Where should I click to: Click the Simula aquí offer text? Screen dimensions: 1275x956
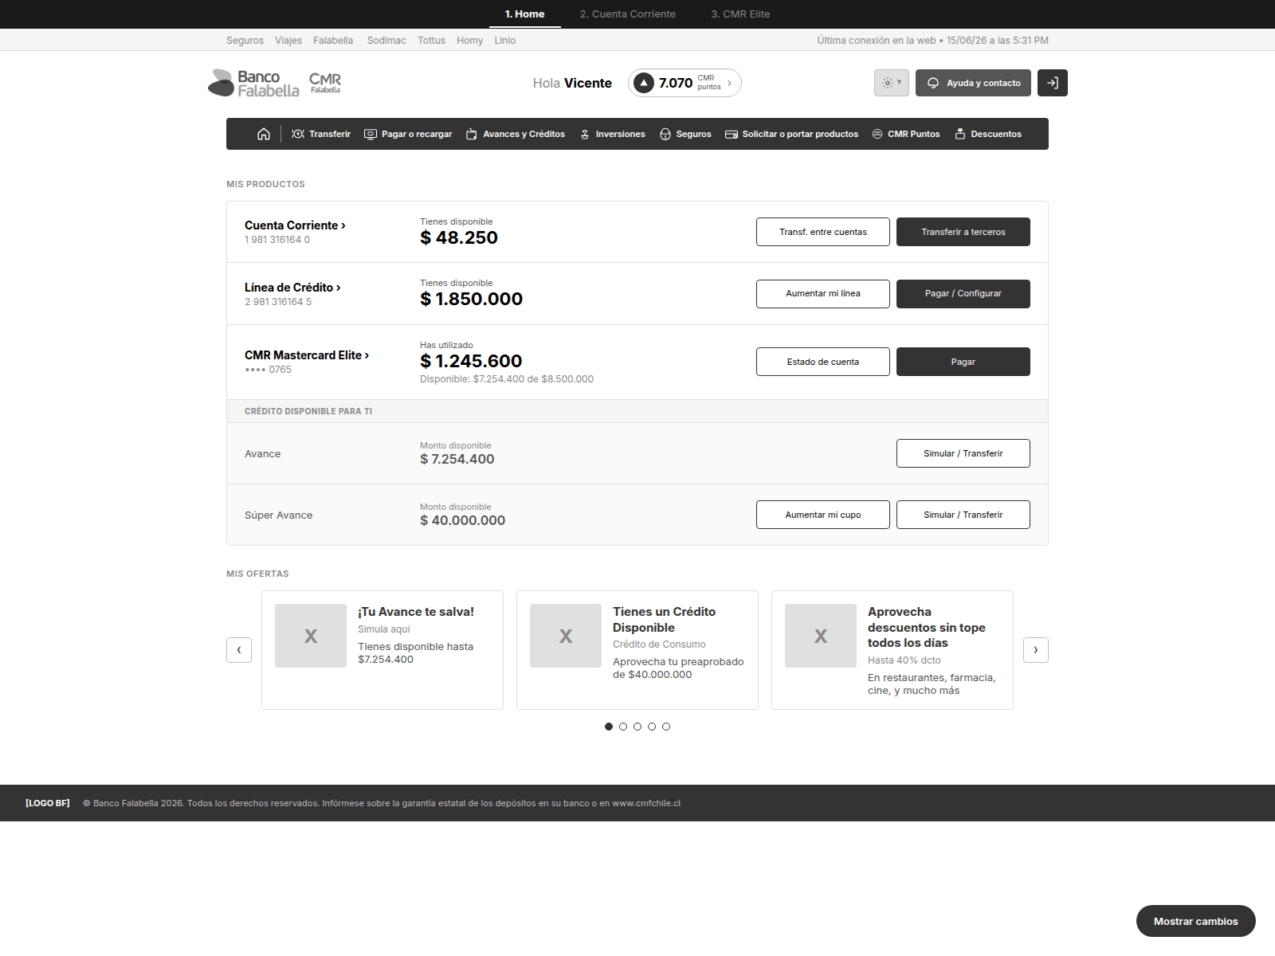383,629
